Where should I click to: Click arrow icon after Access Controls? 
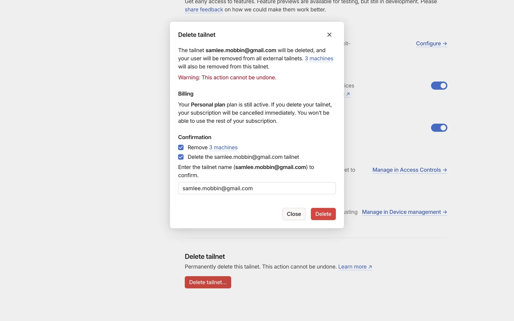pos(445,170)
